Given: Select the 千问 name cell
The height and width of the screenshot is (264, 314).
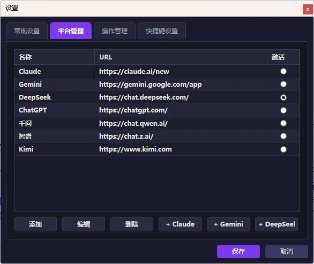Looking at the screenshot, I should tap(55, 123).
